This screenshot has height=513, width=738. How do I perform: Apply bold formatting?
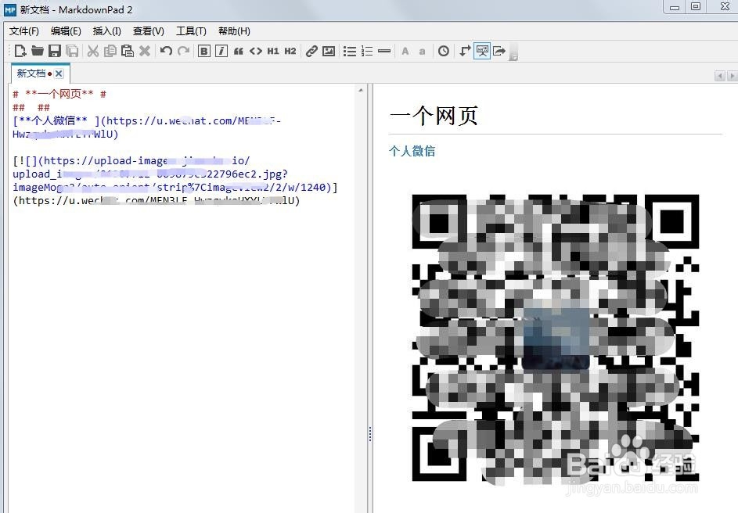203,51
